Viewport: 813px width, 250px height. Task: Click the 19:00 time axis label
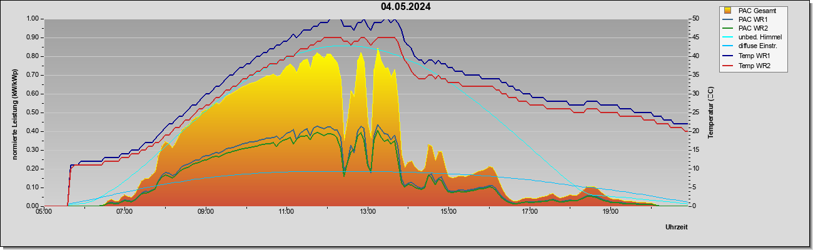click(610, 212)
